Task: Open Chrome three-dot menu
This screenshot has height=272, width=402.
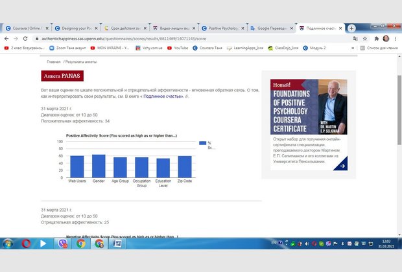Action: pos(396,38)
